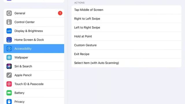Pick the Custom Gesture action
185x104 pixels.
[x=126, y=45]
